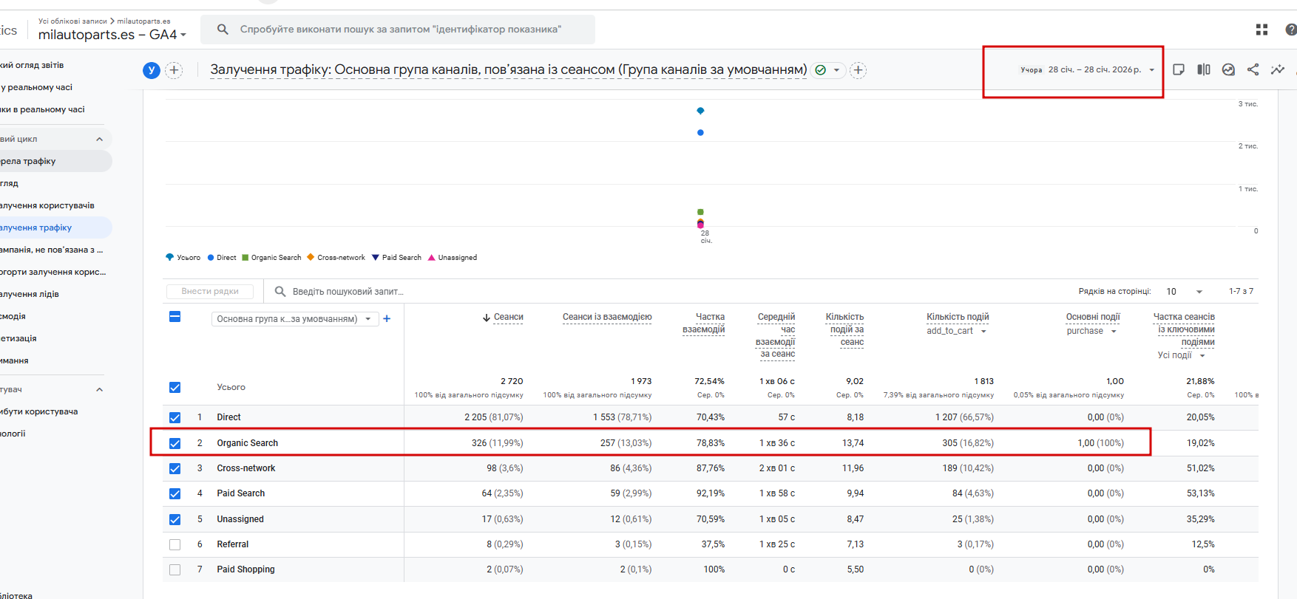Click the add filter plus after report title

coord(858,70)
